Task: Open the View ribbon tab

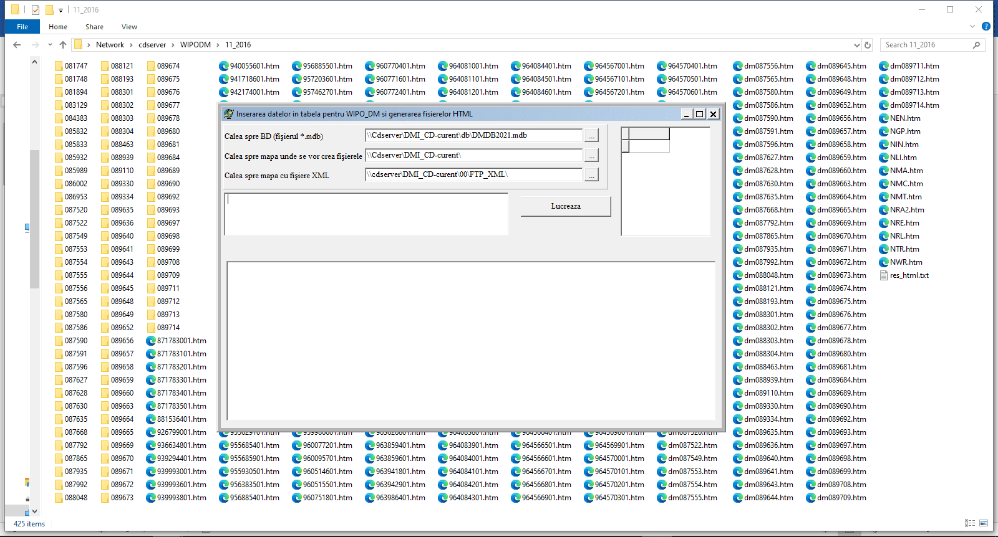Action: [129, 27]
